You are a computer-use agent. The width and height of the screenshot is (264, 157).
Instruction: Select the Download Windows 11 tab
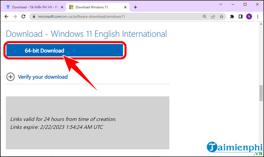(x=98, y=7)
